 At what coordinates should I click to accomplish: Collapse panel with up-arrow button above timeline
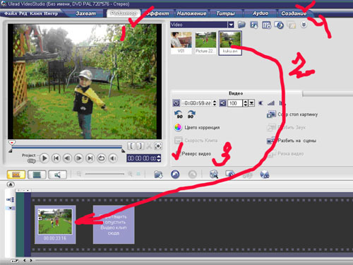pyautogui.click(x=11, y=184)
